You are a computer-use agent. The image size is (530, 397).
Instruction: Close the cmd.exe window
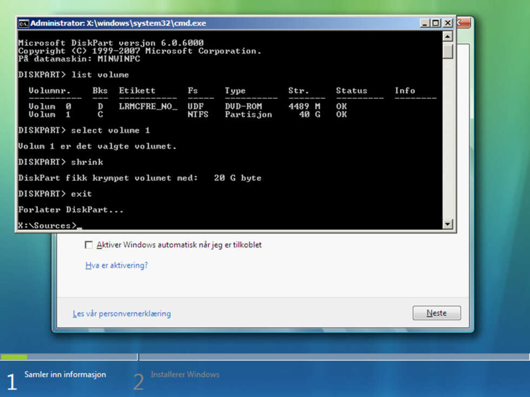[448, 23]
